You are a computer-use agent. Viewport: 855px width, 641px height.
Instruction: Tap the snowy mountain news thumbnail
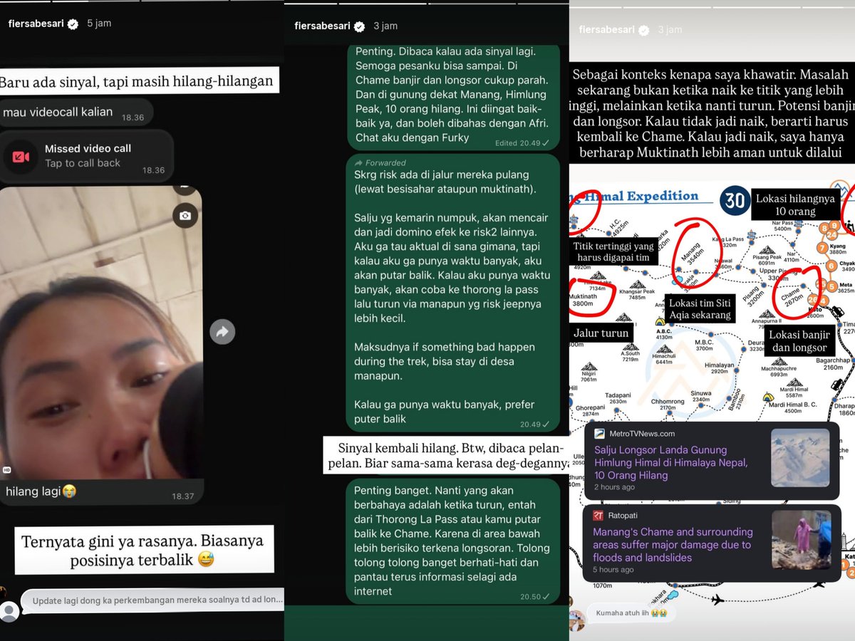click(x=800, y=458)
